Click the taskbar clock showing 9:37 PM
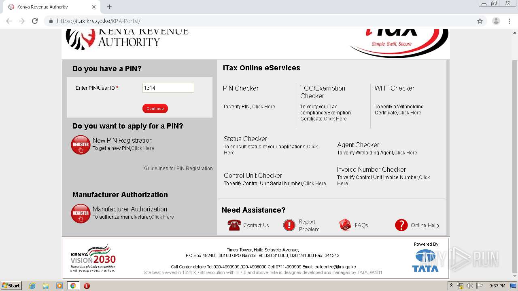Image resolution: width=518 pixels, height=291 pixels. 497,286
